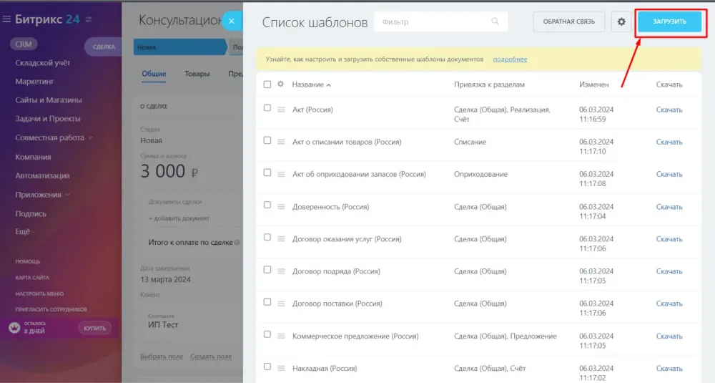The image size is (715, 383).
Task: Click the crown icon near ОСТАЛОСЬ 8 ДНЕЙ
Action: pos(14,327)
